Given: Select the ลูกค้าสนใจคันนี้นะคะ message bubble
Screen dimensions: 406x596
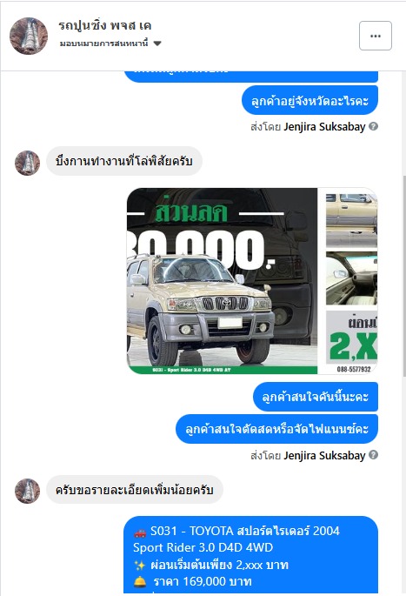Looking at the screenshot, I should [x=316, y=397].
